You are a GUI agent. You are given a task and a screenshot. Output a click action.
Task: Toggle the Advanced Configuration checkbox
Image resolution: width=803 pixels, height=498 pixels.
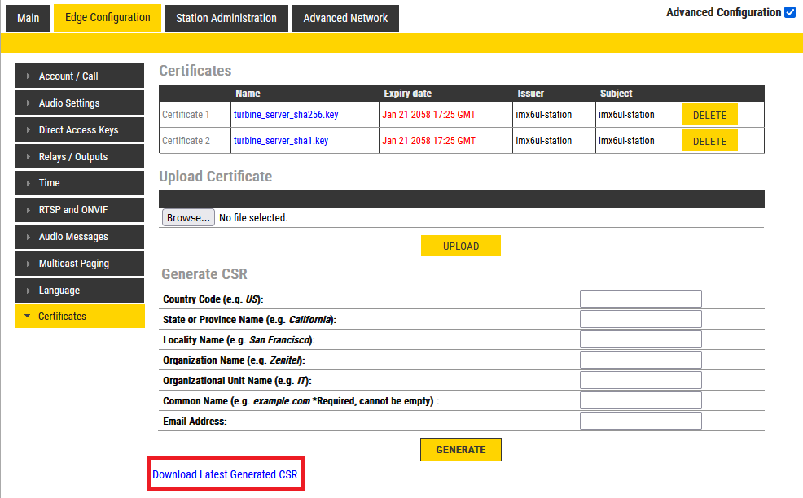(789, 12)
